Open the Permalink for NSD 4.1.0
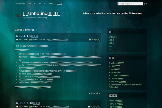Image resolution: width=162 pixels, height=108 pixels. 96,93
